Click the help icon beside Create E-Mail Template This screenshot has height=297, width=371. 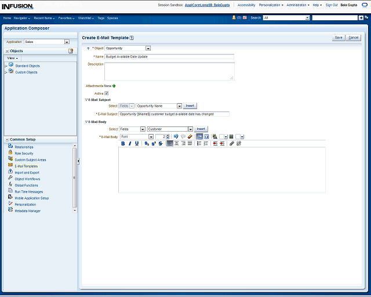tap(132, 37)
